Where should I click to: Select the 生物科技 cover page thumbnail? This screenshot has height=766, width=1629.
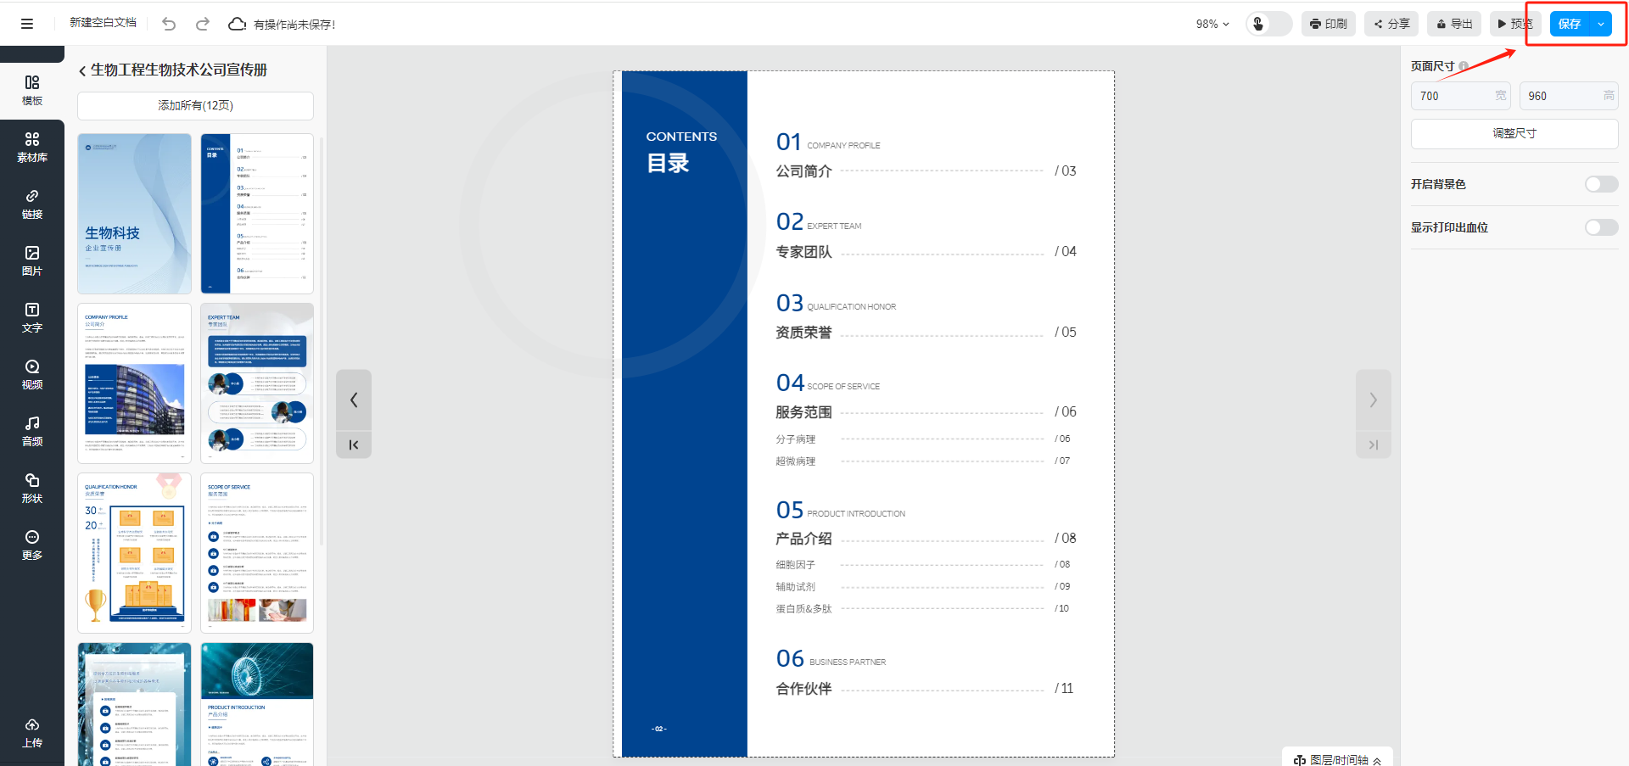[134, 214]
